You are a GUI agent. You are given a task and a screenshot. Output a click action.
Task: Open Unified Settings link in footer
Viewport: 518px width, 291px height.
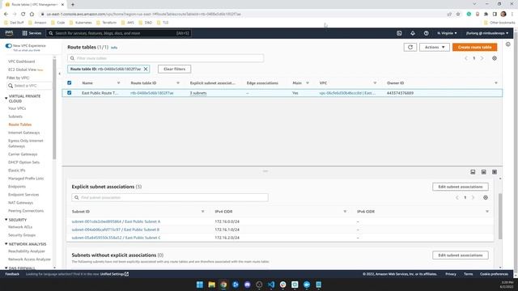point(114,274)
